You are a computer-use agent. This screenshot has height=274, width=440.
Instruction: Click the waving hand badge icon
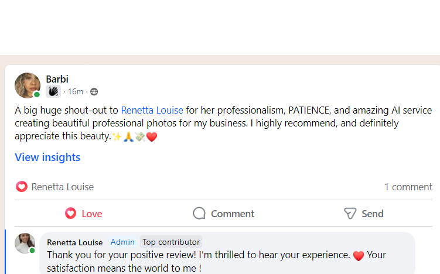click(53, 91)
